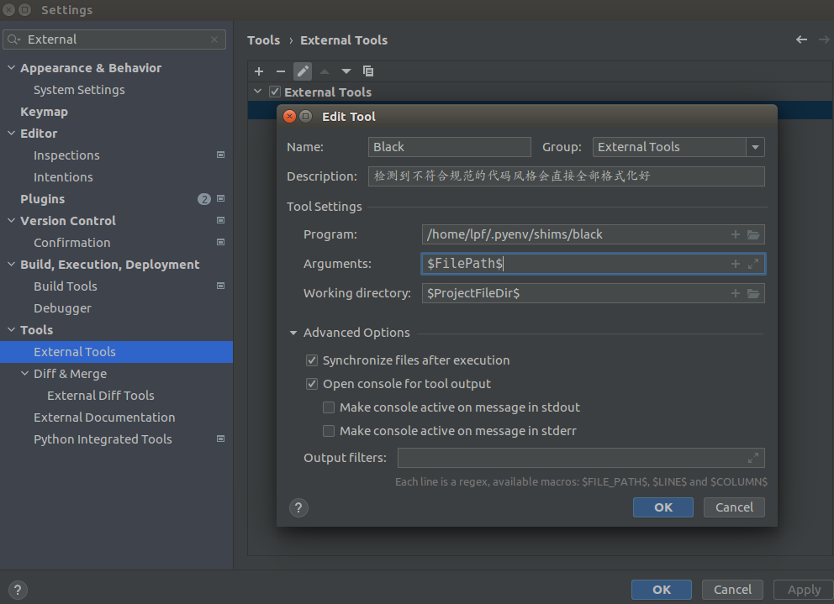This screenshot has height=604, width=834.
Task: Click project-level icon next to Python Integrated Tools
Action: point(221,439)
